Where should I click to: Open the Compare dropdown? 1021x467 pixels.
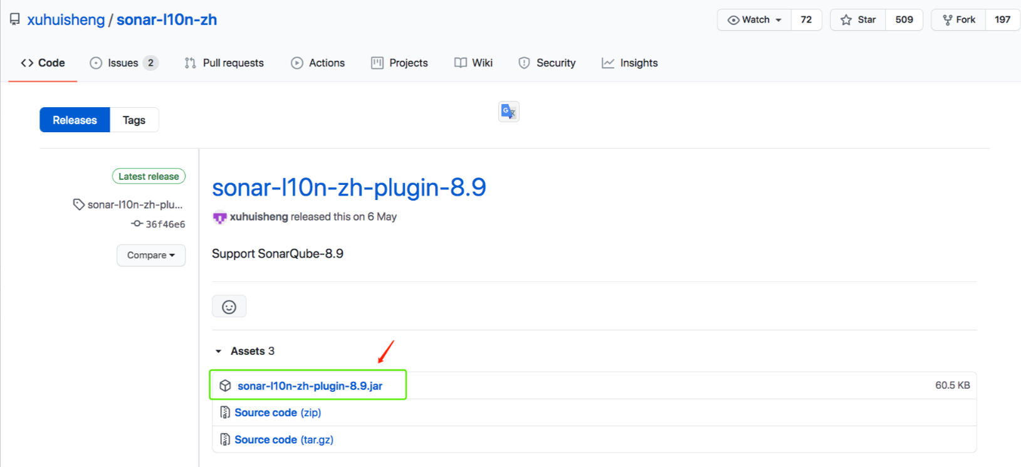tap(151, 255)
